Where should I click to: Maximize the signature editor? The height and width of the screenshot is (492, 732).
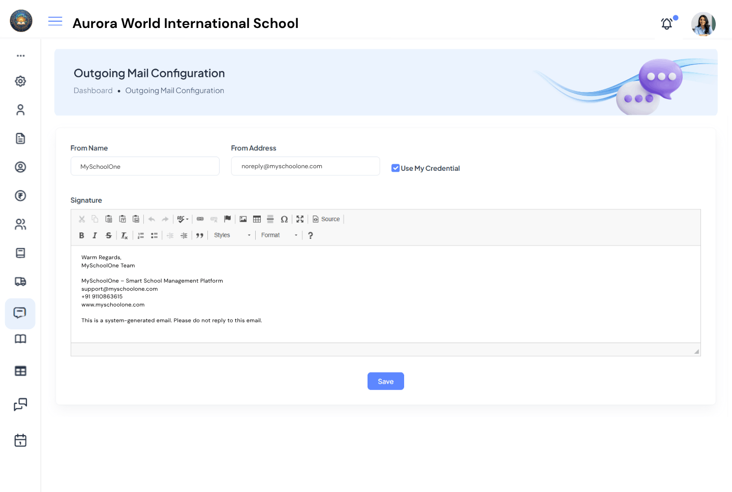(300, 219)
